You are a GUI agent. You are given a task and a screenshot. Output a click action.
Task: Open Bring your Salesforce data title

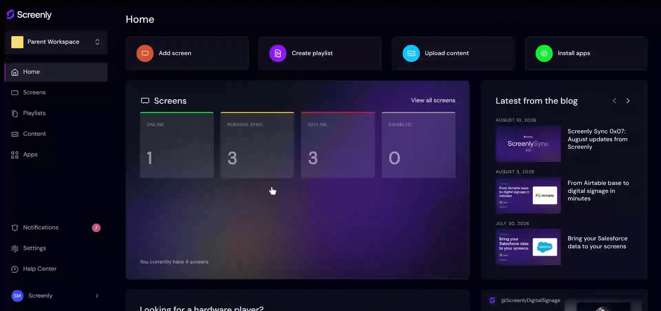(x=597, y=242)
